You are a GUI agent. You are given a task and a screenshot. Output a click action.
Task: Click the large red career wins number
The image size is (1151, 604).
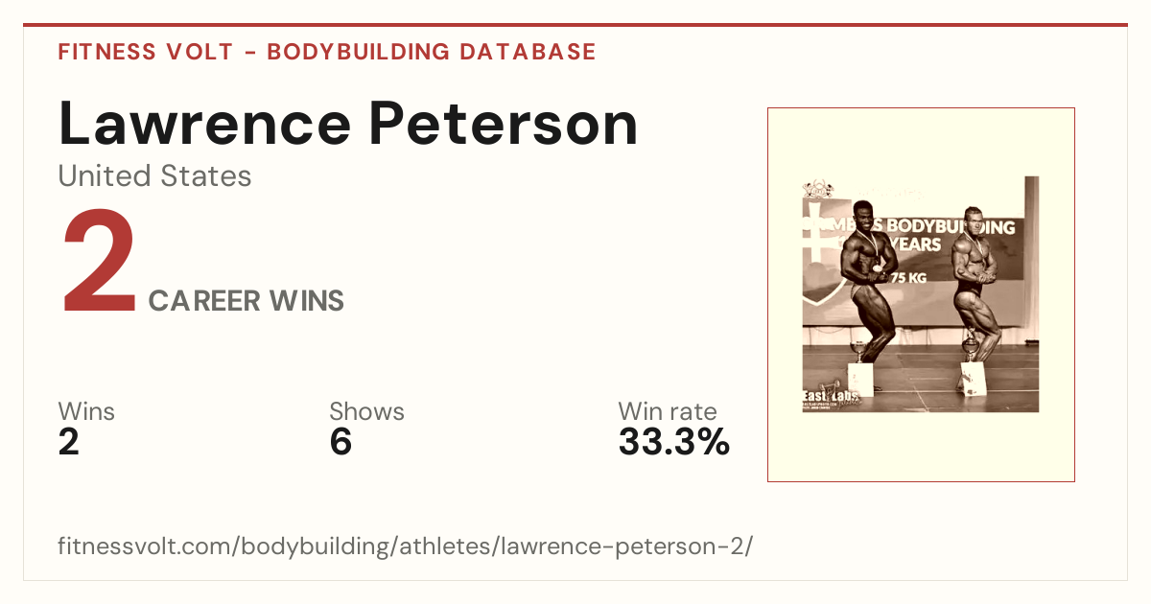pos(99,263)
